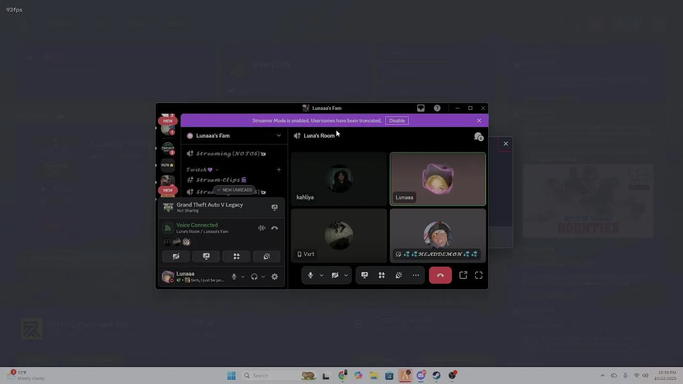Collapse the Twitch channel category
Image resolution: width=683 pixels, height=384 pixels.
(202, 170)
